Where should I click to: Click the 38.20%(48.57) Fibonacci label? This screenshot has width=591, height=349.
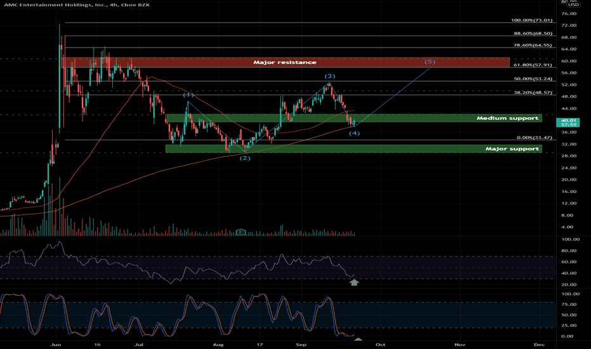pos(533,93)
